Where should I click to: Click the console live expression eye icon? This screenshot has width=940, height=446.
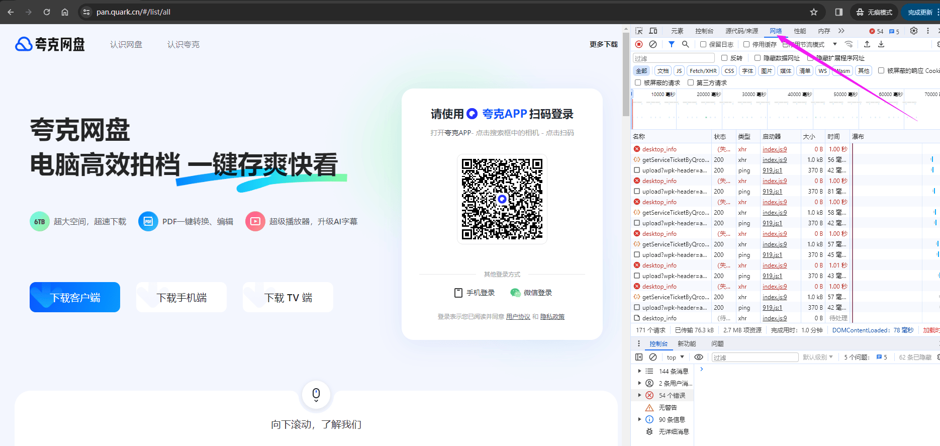[699, 357]
